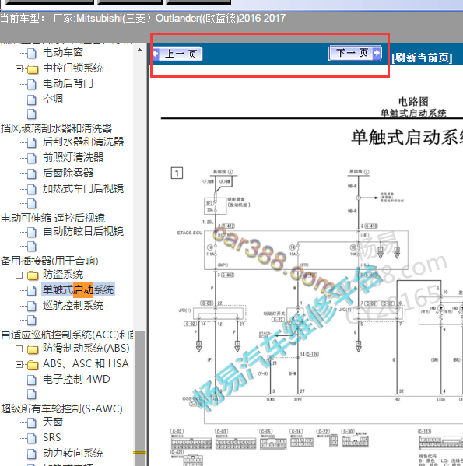463x466 pixels.
Task: Open the SRS tree item
Action: (x=51, y=437)
